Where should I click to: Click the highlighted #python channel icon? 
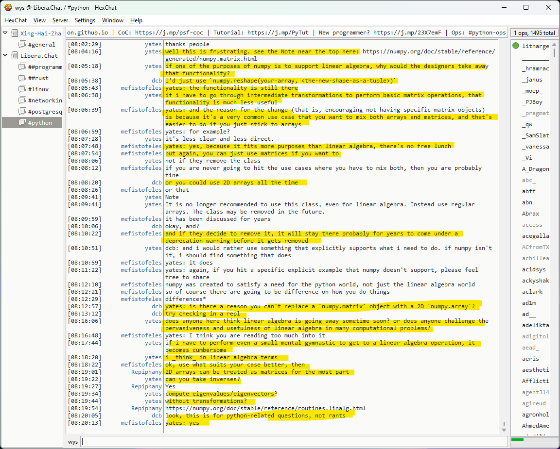[22, 123]
